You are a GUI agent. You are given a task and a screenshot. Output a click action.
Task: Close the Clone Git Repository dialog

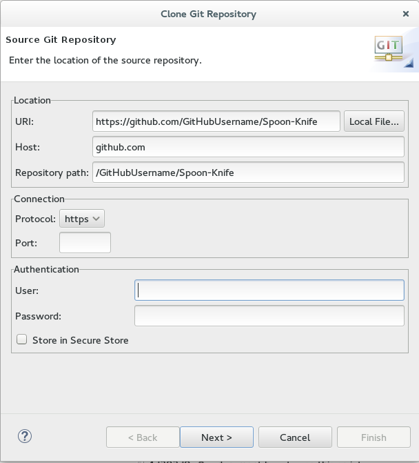(x=406, y=14)
